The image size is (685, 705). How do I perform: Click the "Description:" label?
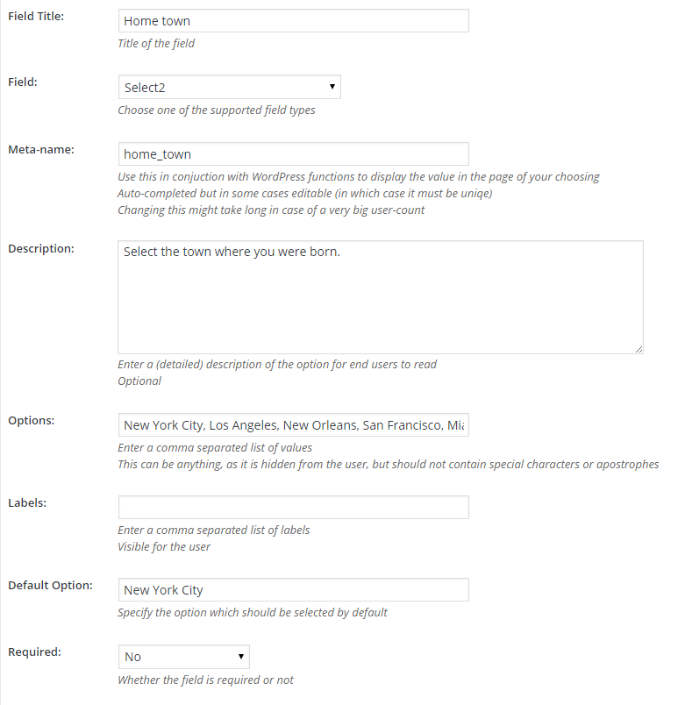41,248
